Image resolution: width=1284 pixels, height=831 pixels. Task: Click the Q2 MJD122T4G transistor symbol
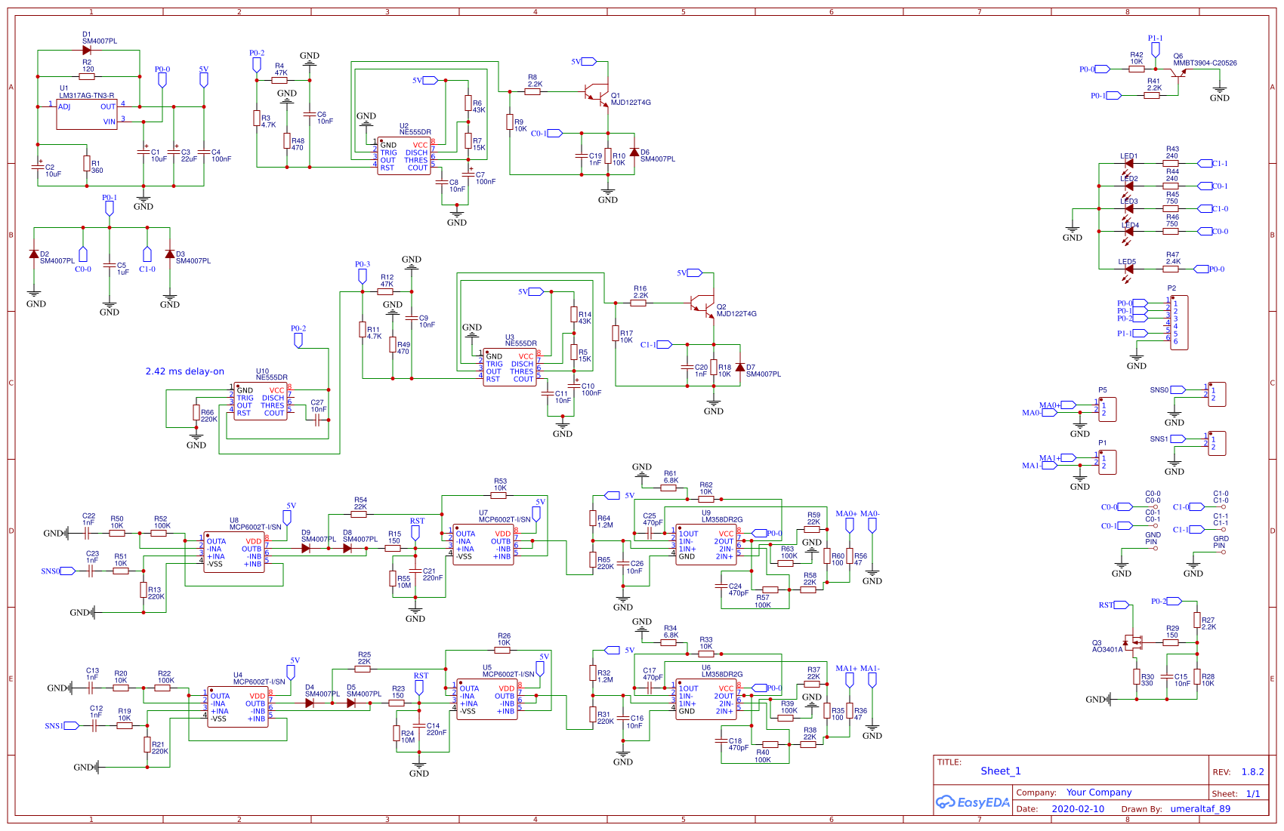704,305
